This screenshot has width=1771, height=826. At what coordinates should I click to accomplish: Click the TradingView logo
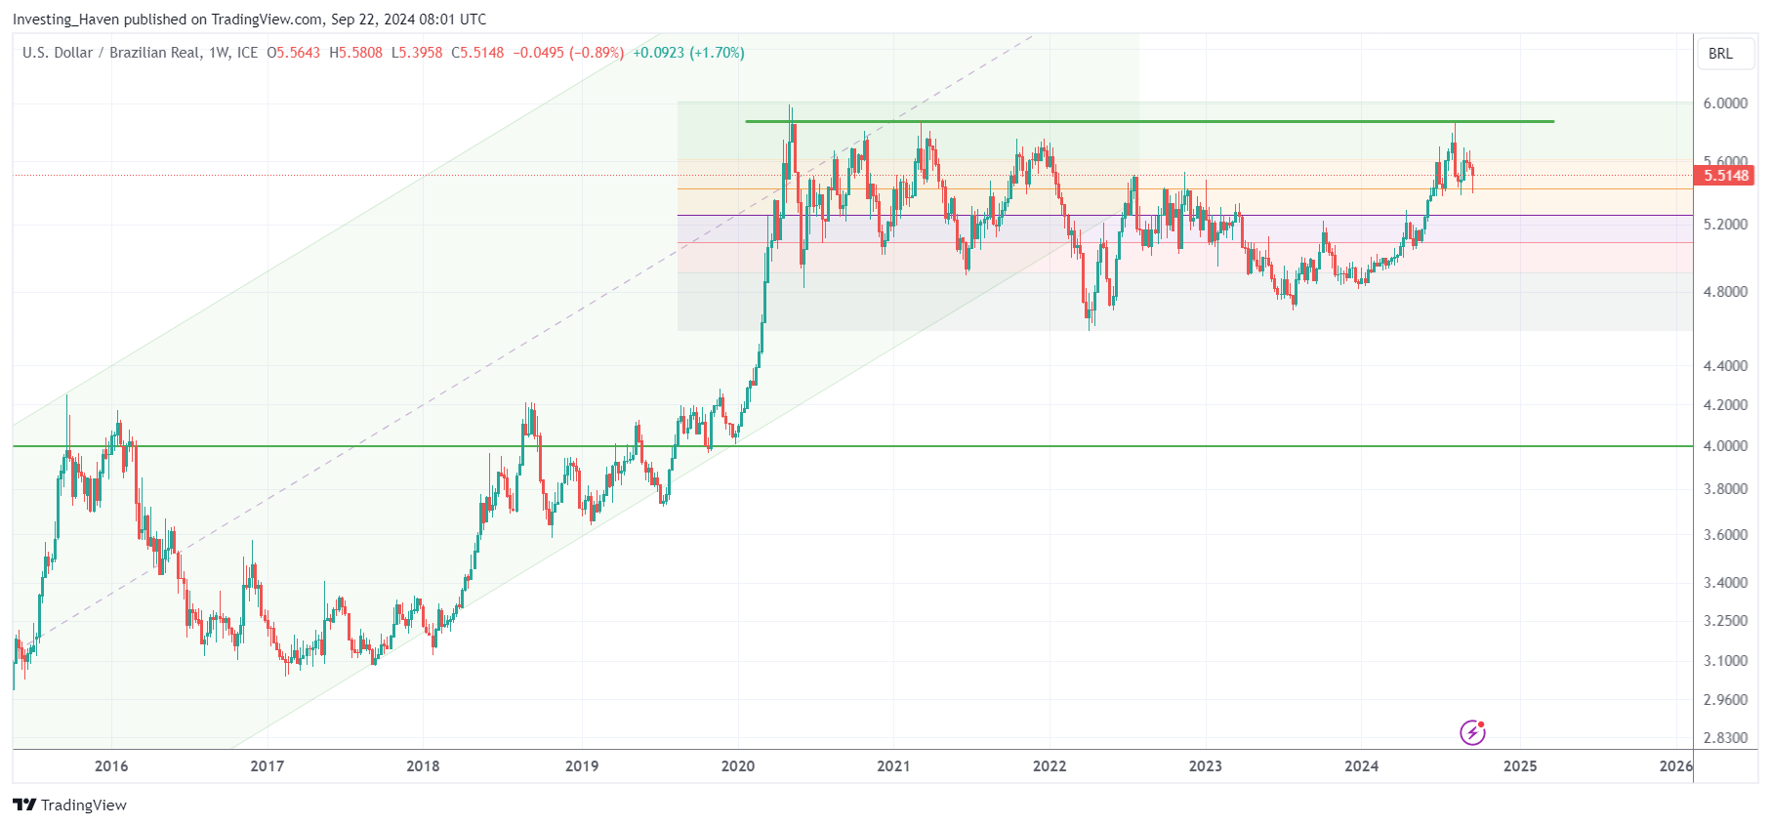69,805
